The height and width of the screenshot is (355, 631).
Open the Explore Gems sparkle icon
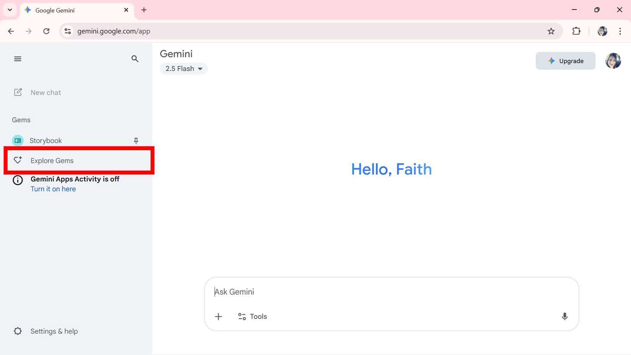coord(17,160)
